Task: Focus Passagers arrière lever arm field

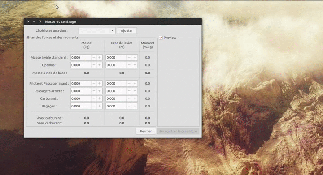Action: coord(116,91)
